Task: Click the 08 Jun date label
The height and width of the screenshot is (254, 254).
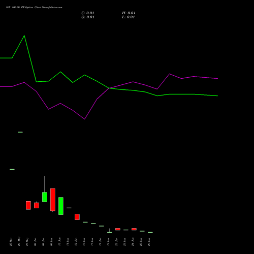Action: 44,242
